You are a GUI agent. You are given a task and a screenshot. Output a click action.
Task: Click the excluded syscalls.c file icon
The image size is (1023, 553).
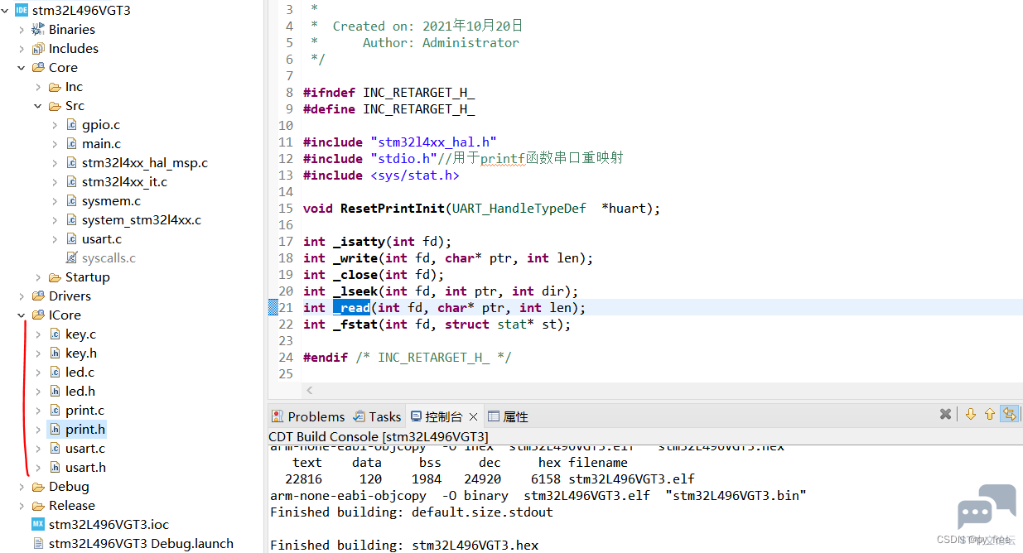click(72, 258)
